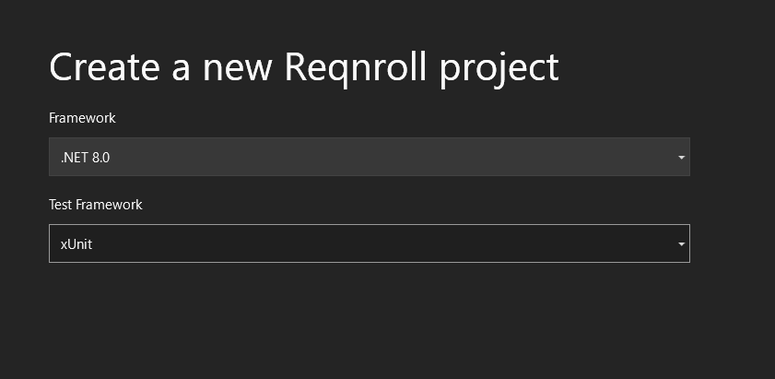Click the ".NET 8.0" selected value text
This screenshot has height=379, width=775.
tap(85, 158)
